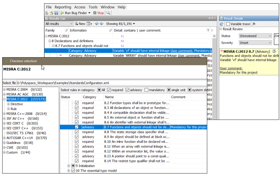Click the open project toolbar icon
This screenshot has height=176, width=280.
click(x=51, y=13)
